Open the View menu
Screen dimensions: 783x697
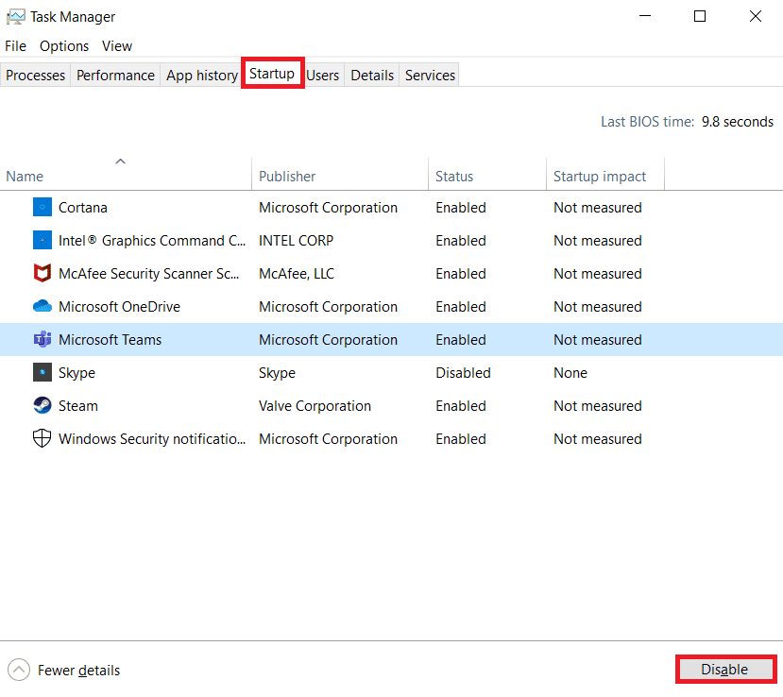click(116, 45)
